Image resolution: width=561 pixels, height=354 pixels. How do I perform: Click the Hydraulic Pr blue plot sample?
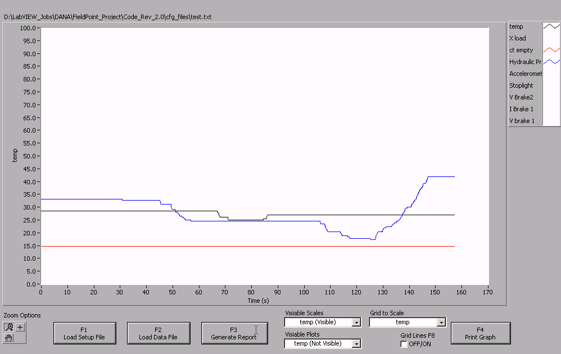coord(551,62)
